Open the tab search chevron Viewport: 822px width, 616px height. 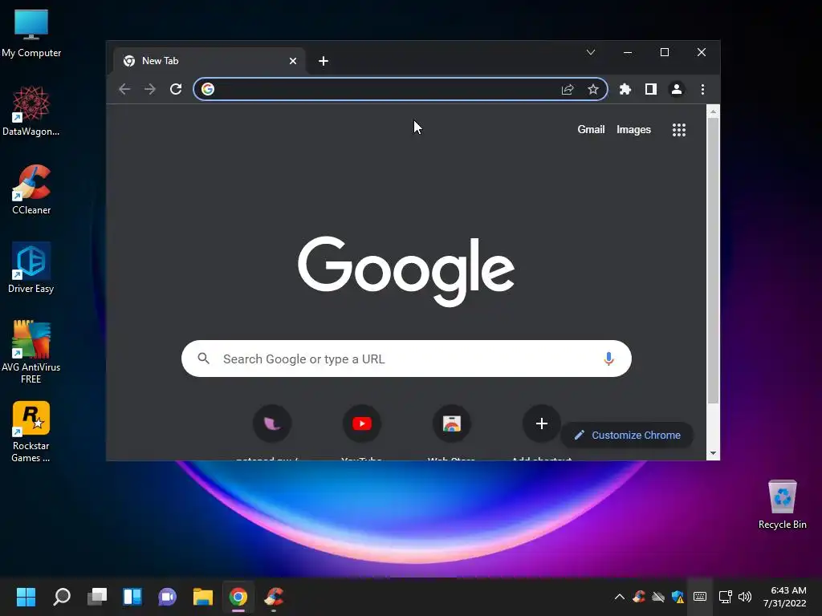[x=590, y=52]
